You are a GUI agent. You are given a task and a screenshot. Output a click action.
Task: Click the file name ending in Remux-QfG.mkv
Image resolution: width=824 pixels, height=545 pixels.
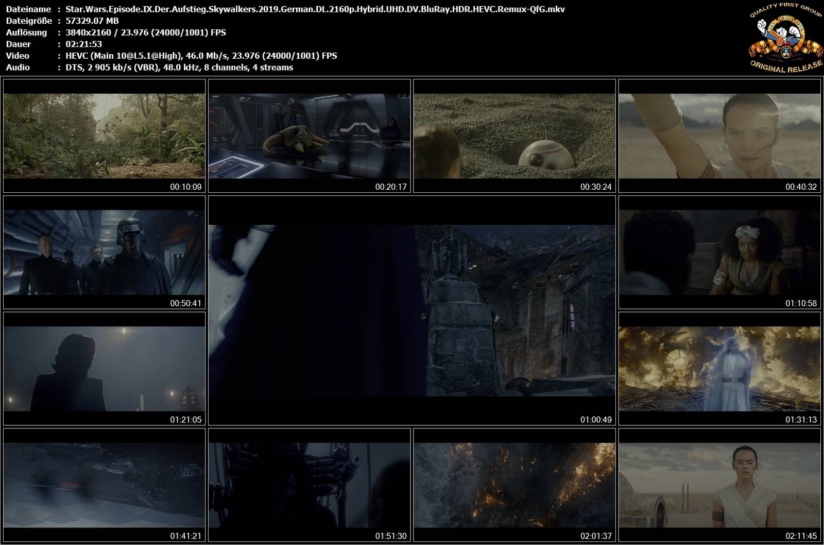tap(315, 9)
